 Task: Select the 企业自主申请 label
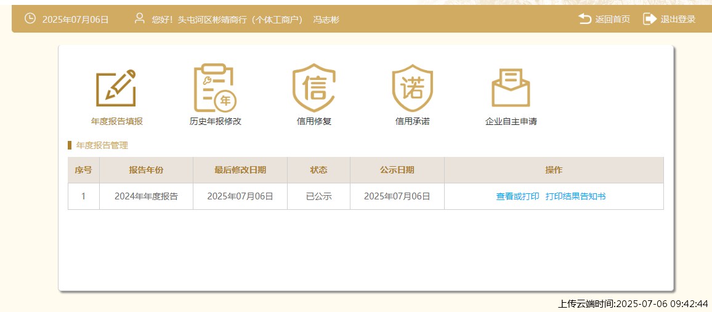click(x=511, y=121)
